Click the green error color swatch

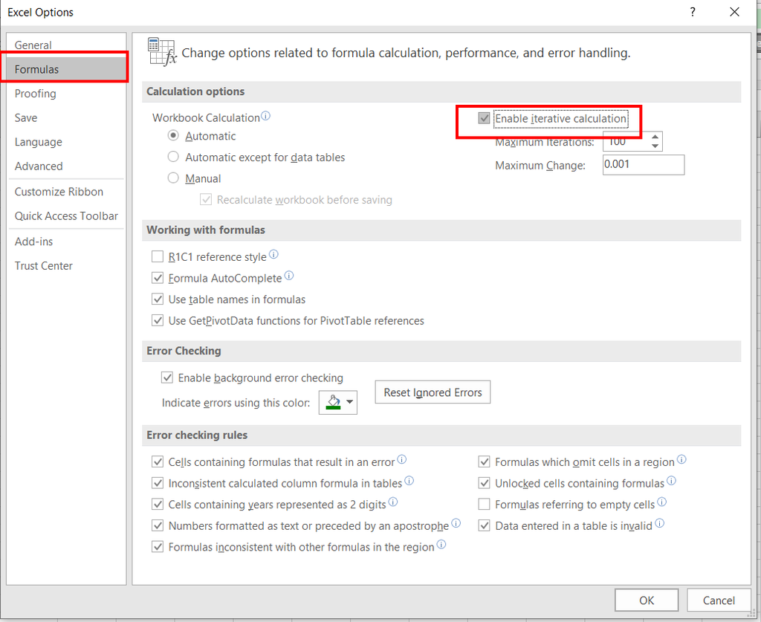coord(334,402)
